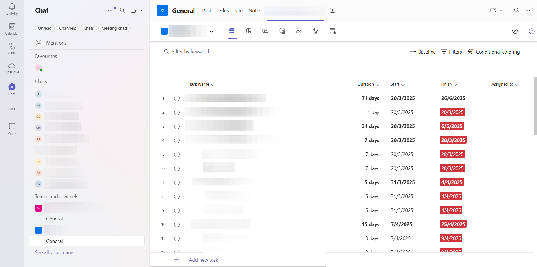This screenshot has height=267, width=537.
Task: Click inside the Filter by keyword field
Action: click(210, 52)
